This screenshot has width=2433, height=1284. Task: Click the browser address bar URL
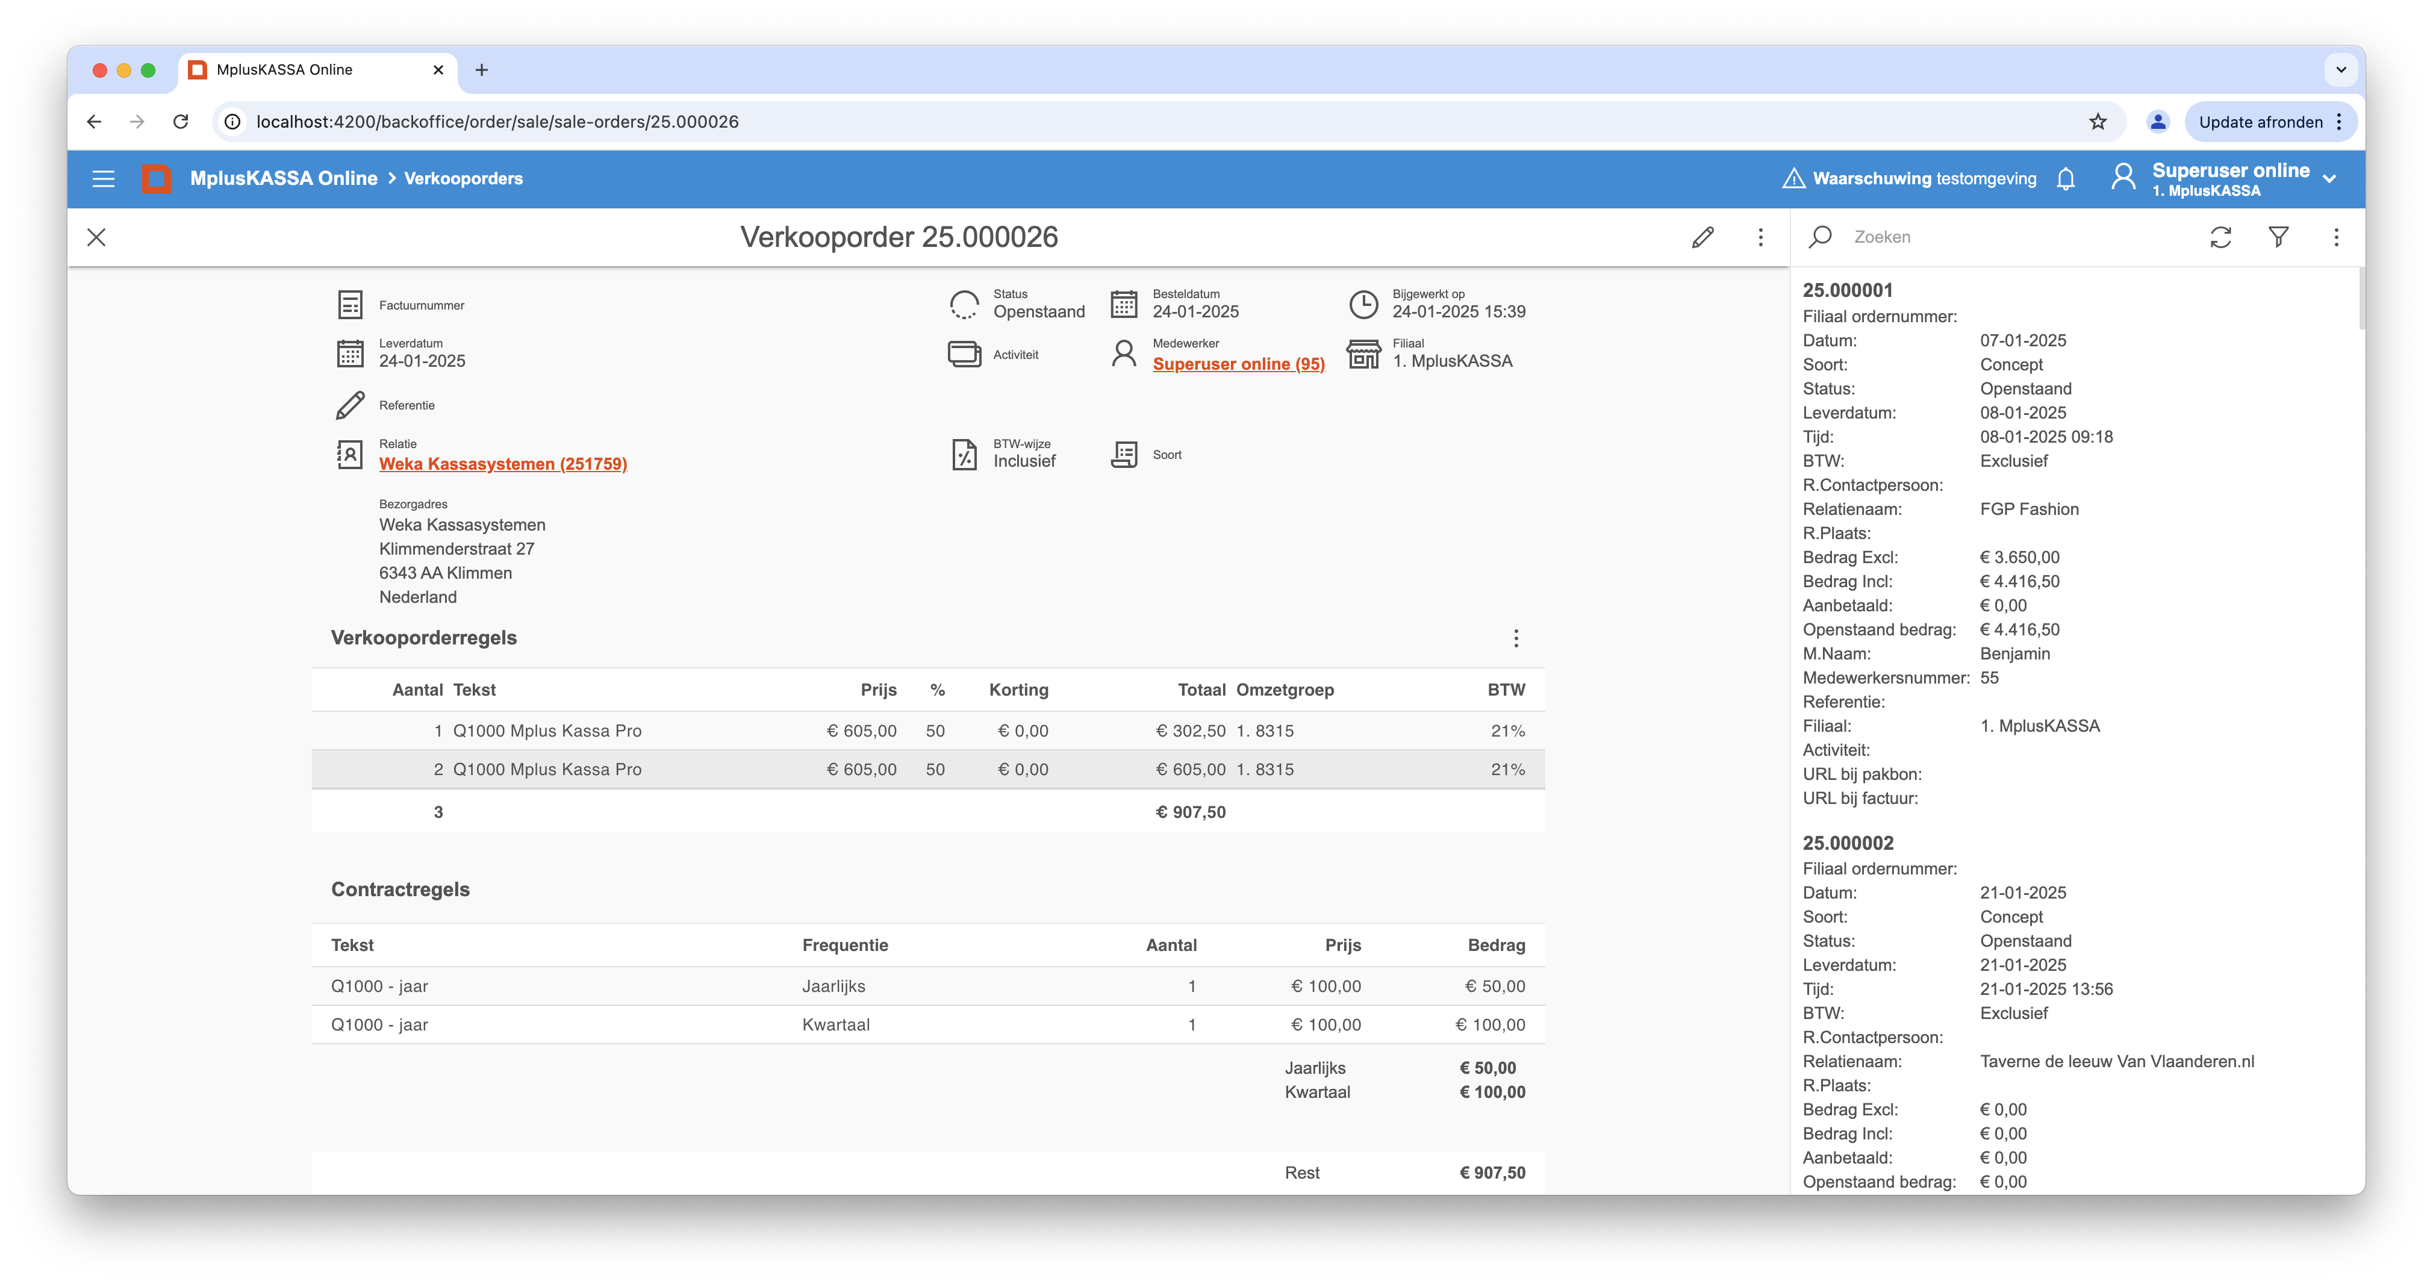click(x=497, y=122)
